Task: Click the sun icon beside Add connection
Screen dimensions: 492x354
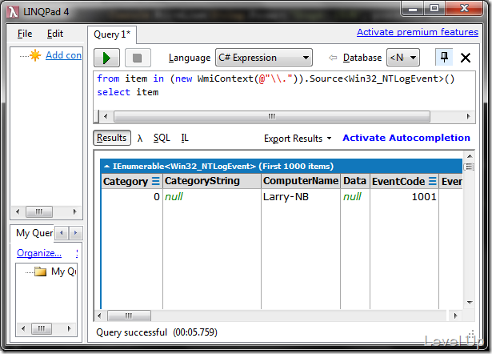Action: tap(35, 55)
